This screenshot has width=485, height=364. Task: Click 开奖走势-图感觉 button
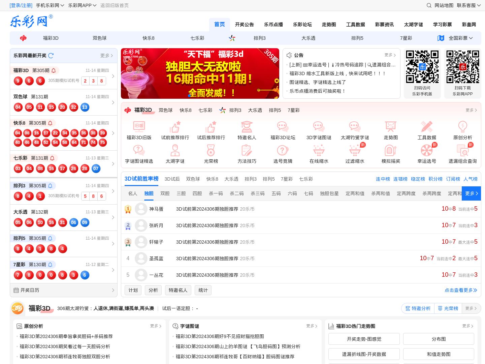[364, 339]
